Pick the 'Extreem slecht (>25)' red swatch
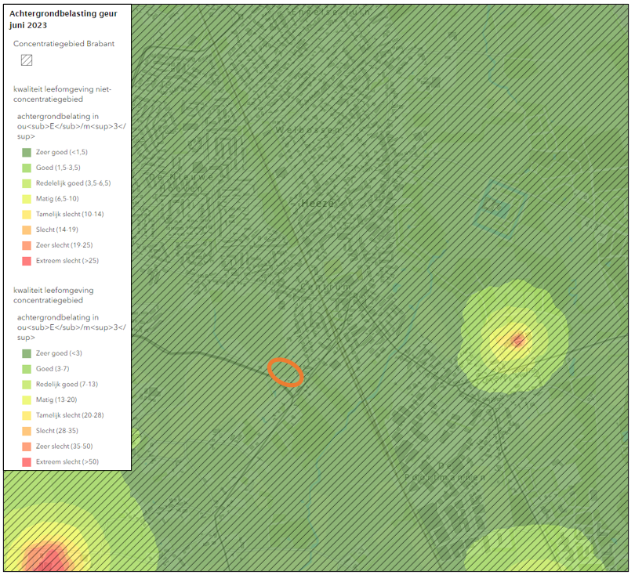 [27, 261]
